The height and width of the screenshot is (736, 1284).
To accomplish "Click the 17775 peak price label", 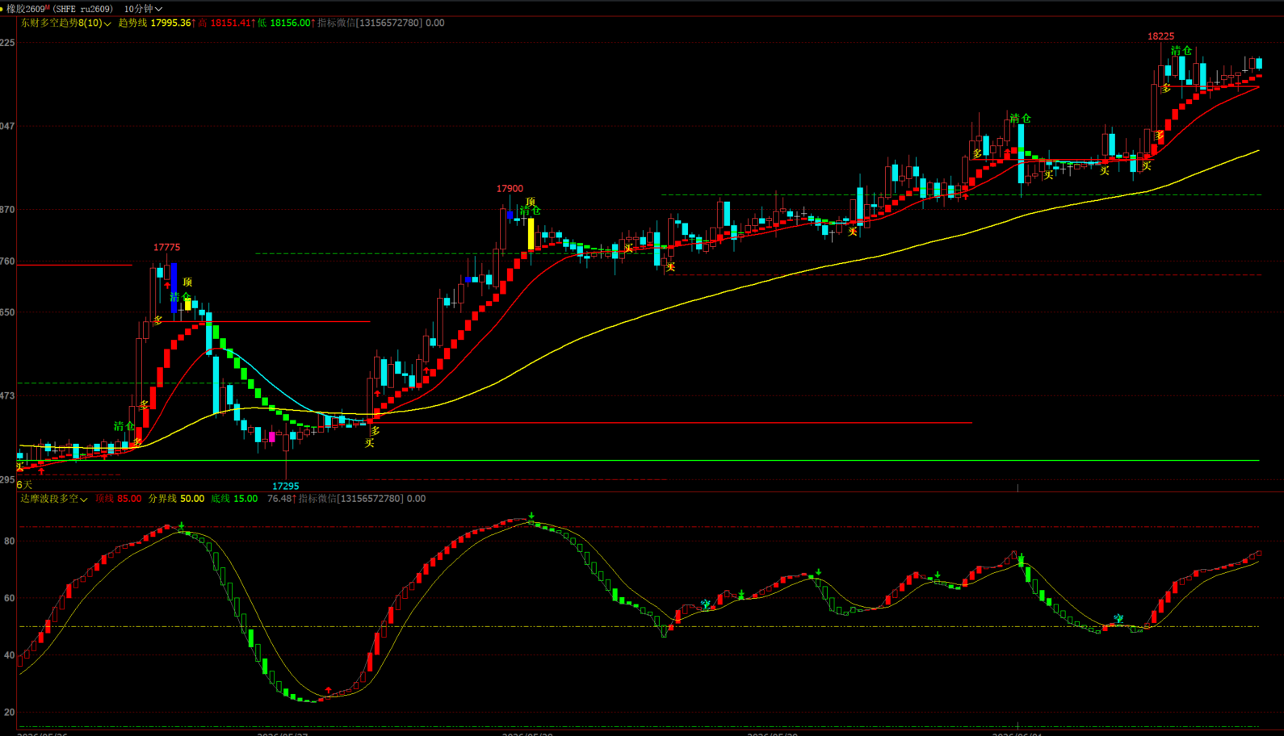I will [167, 248].
